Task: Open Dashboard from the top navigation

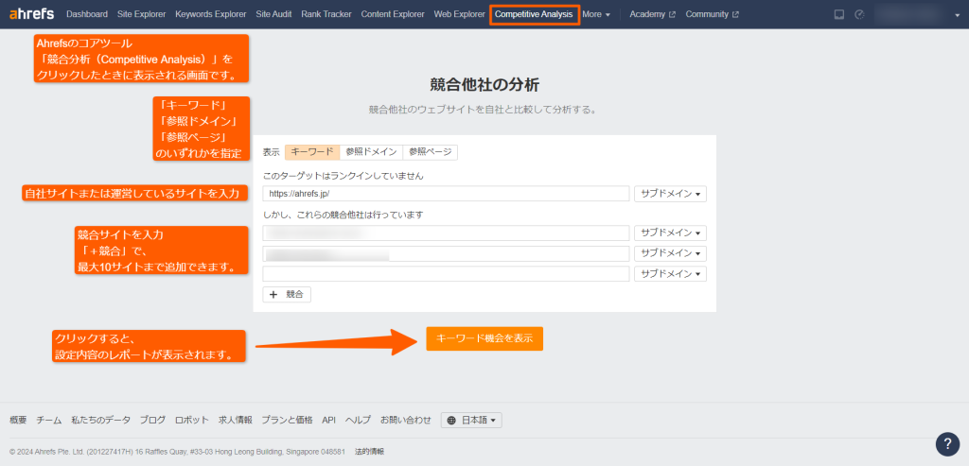Action: (86, 14)
